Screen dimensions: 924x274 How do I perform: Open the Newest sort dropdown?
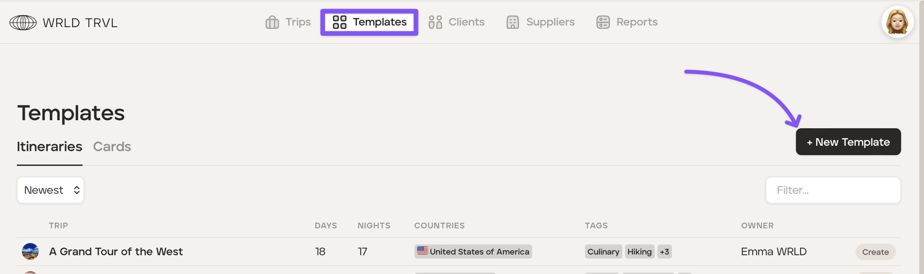(51, 190)
